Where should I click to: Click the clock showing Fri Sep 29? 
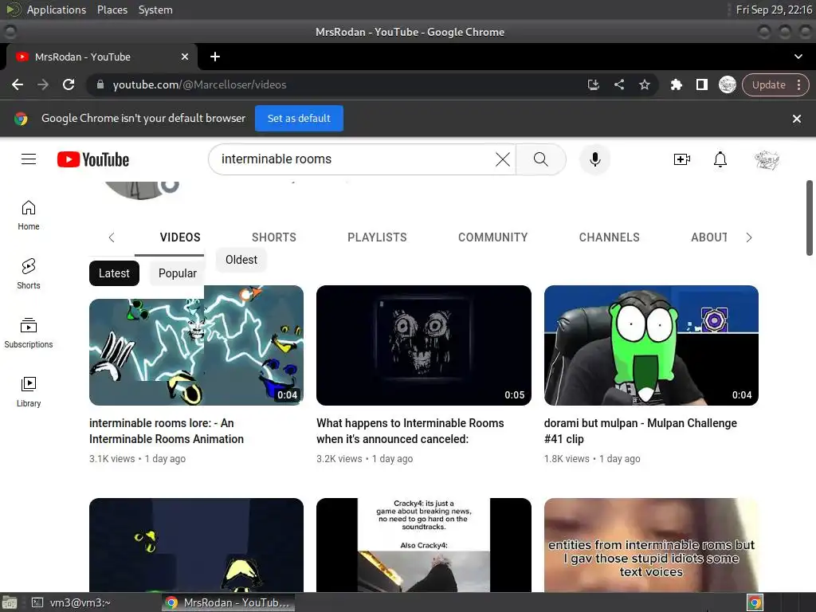pyautogui.click(x=773, y=10)
